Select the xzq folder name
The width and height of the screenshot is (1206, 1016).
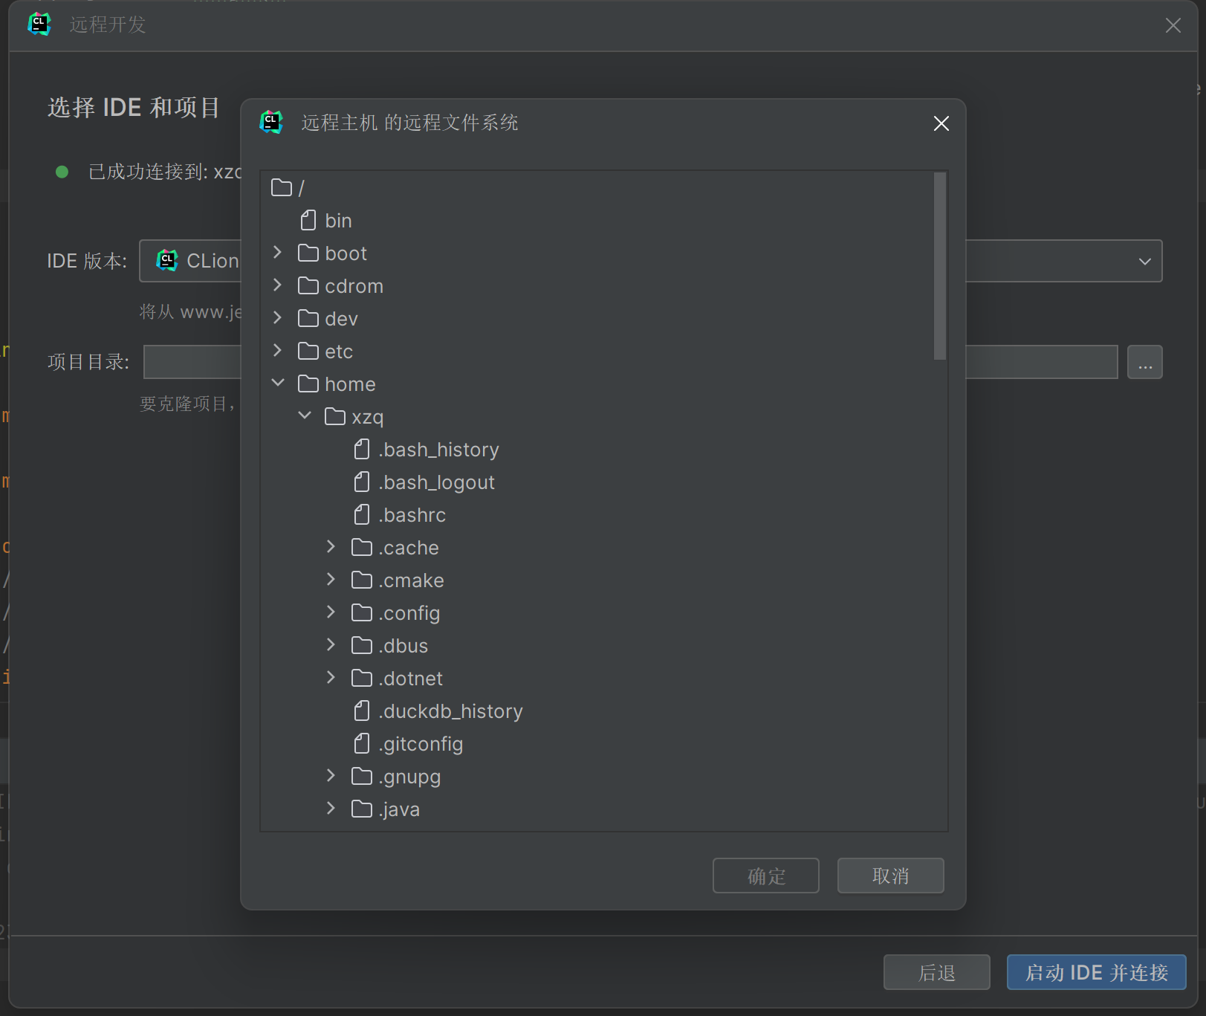pos(367,417)
